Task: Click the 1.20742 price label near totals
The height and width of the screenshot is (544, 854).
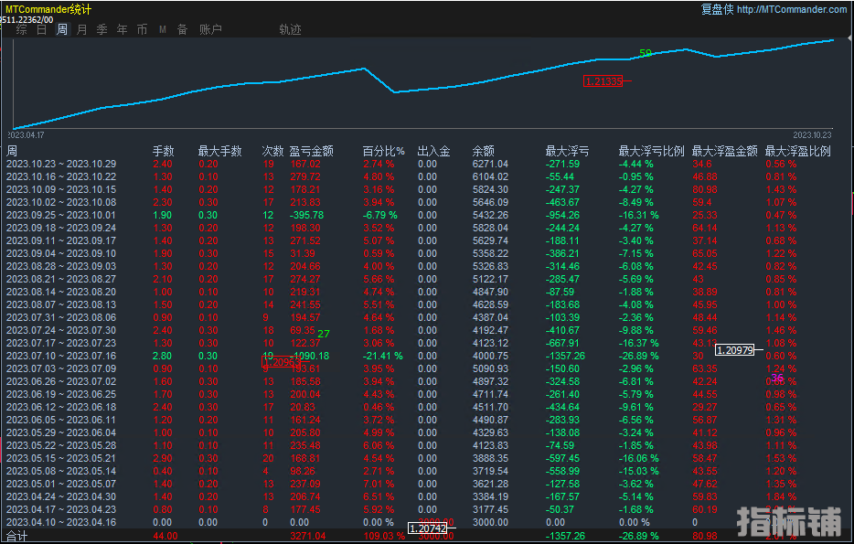Action: point(427,528)
